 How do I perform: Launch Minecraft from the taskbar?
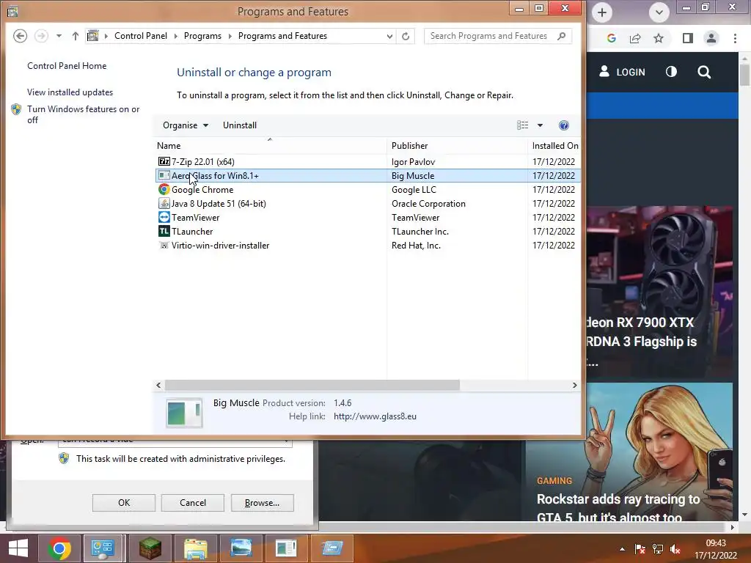(x=150, y=548)
